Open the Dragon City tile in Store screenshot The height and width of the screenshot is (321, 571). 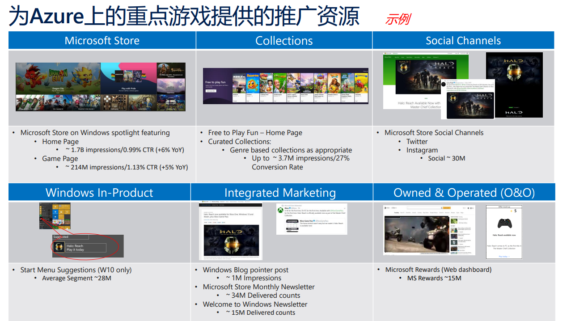point(58,78)
